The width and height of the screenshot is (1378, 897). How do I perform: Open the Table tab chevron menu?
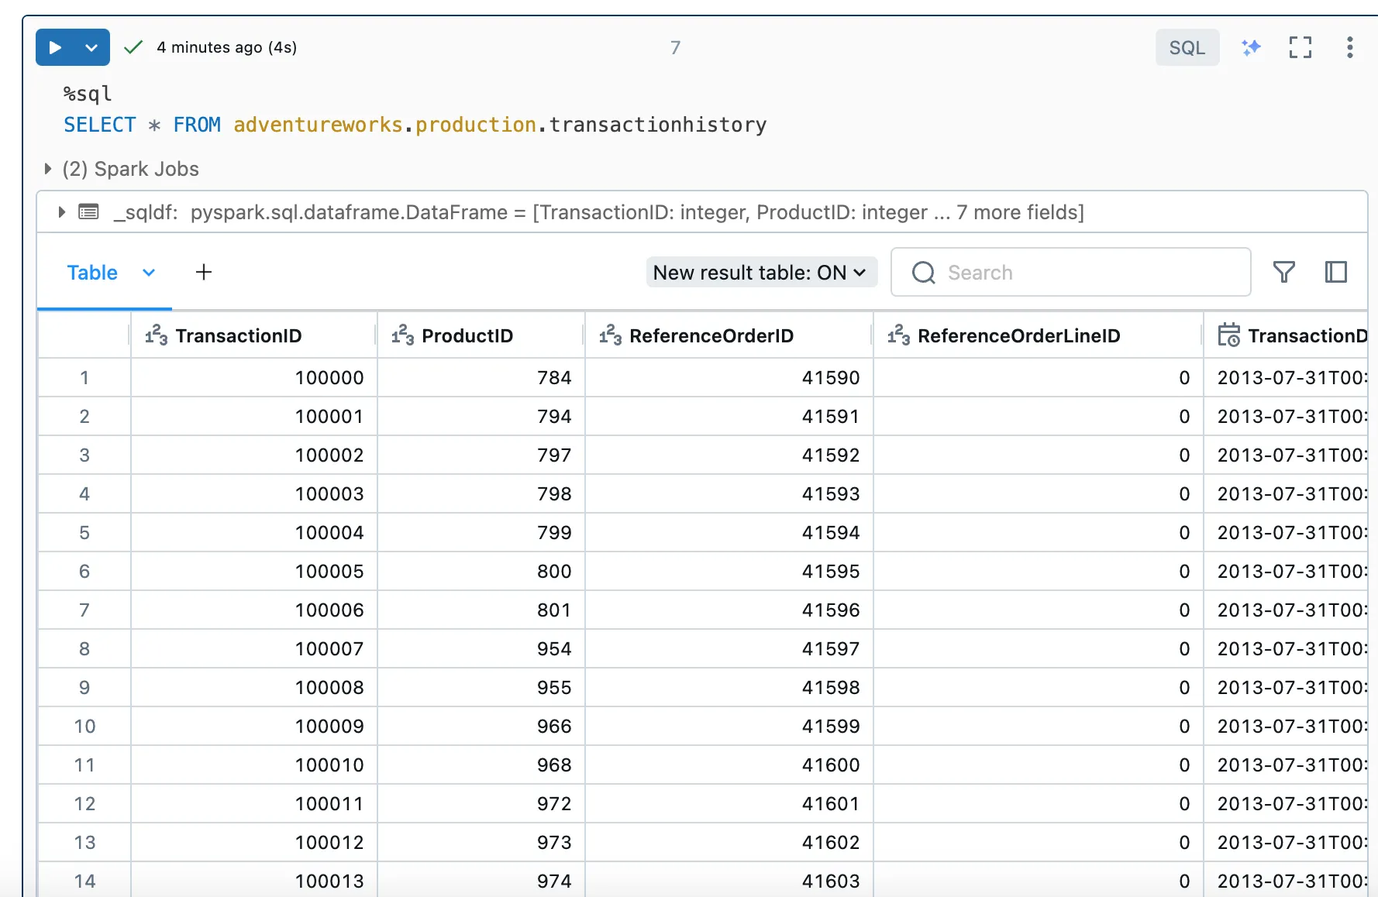(x=149, y=273)
